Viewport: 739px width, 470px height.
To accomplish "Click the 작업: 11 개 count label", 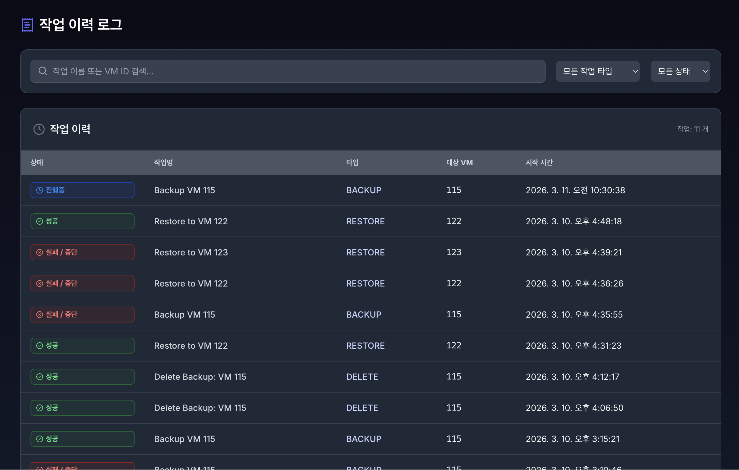I will 692,129.
